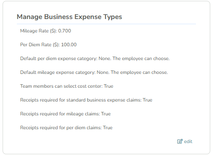This screenshot has height=156, width=215.
Task: Click 'The employee can choose' in per diem line
Action: 141,59
